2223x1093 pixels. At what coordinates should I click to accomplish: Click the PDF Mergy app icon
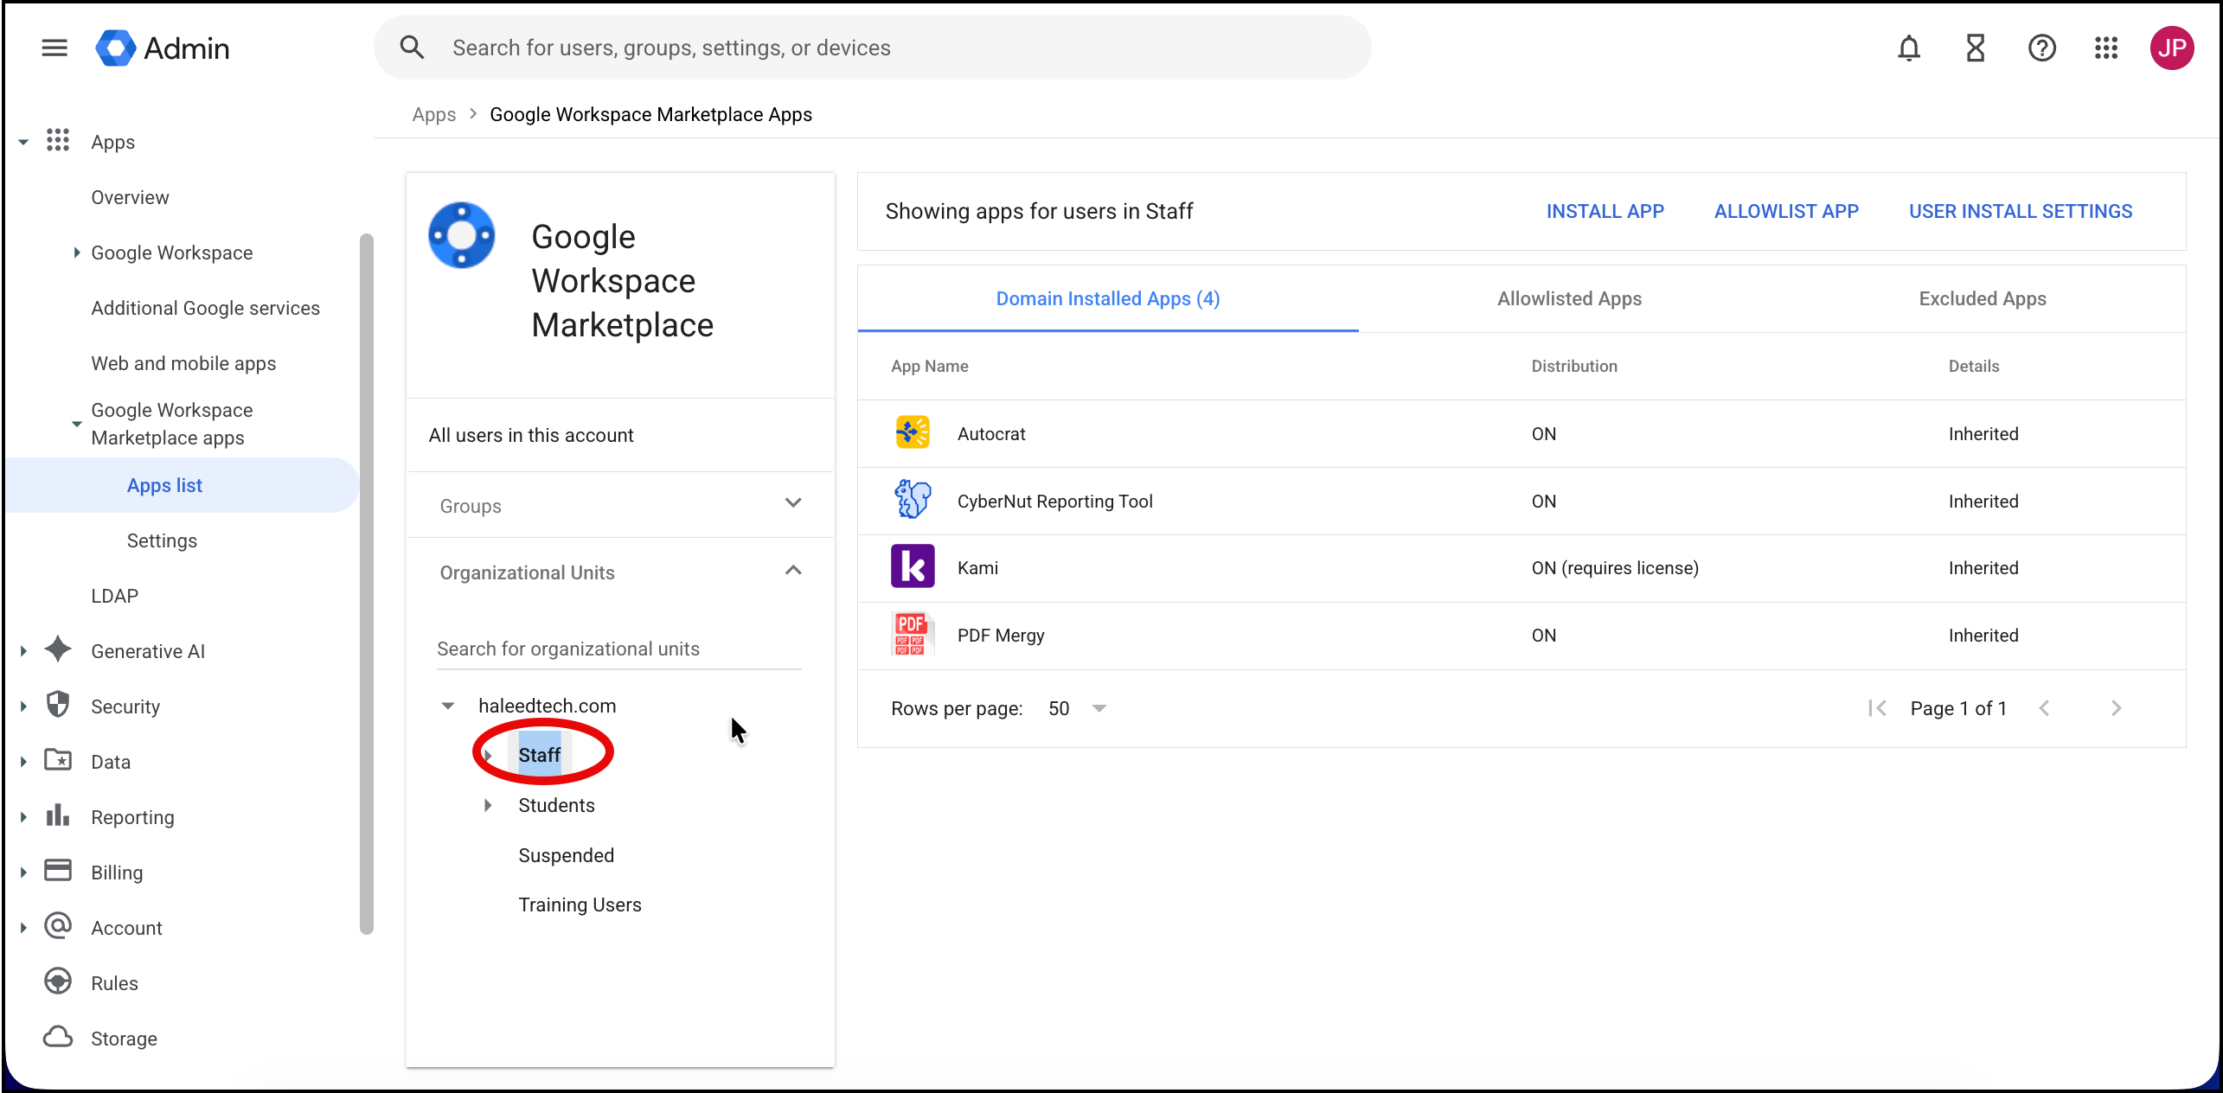pyautogui.click(x=913, y=634)
